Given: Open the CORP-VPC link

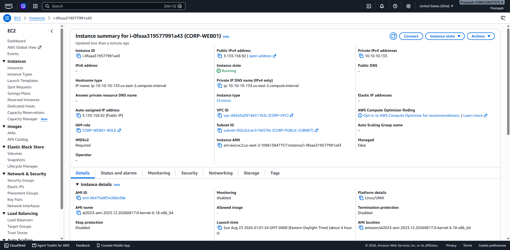Looking at the screenshot, I should pos(258,115).
